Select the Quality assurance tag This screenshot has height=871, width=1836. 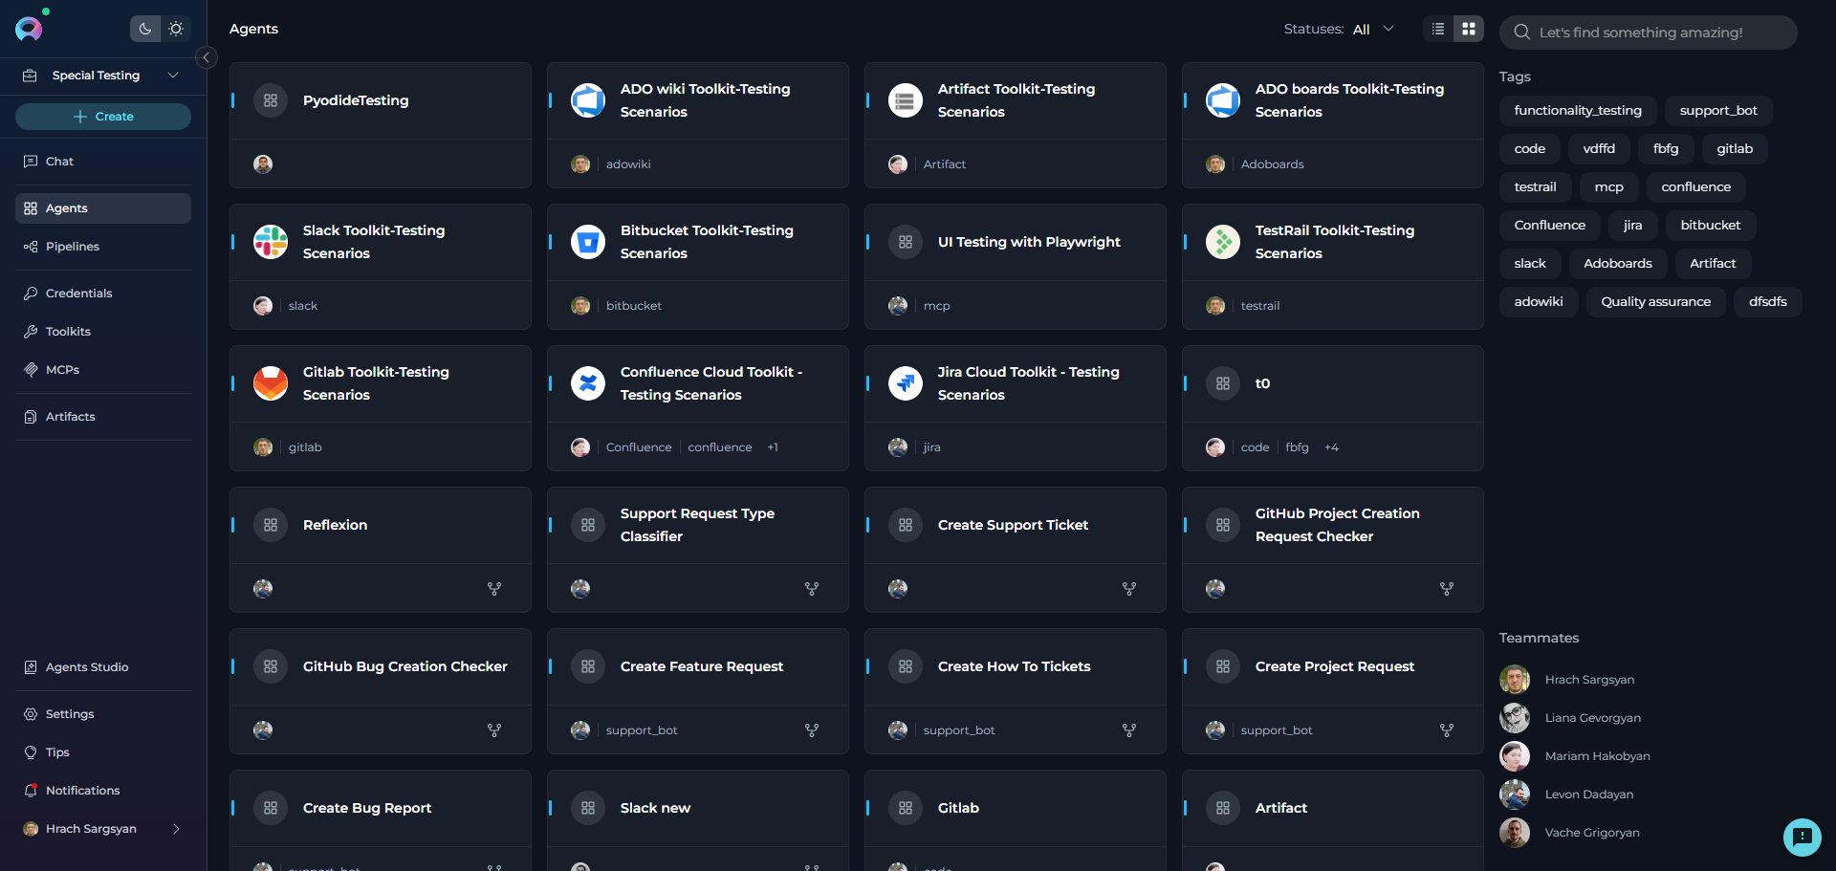point(1655,302)
